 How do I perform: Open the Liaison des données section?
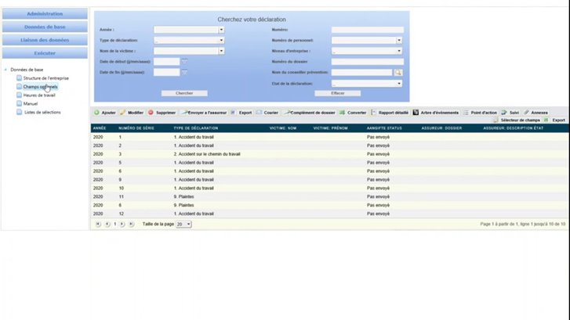(45, 40)
